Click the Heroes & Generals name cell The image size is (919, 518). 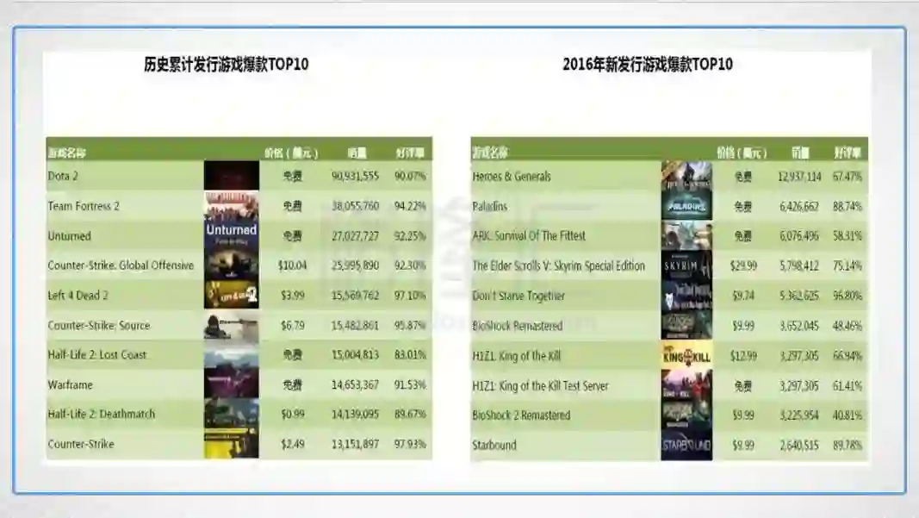coord(512,176)
